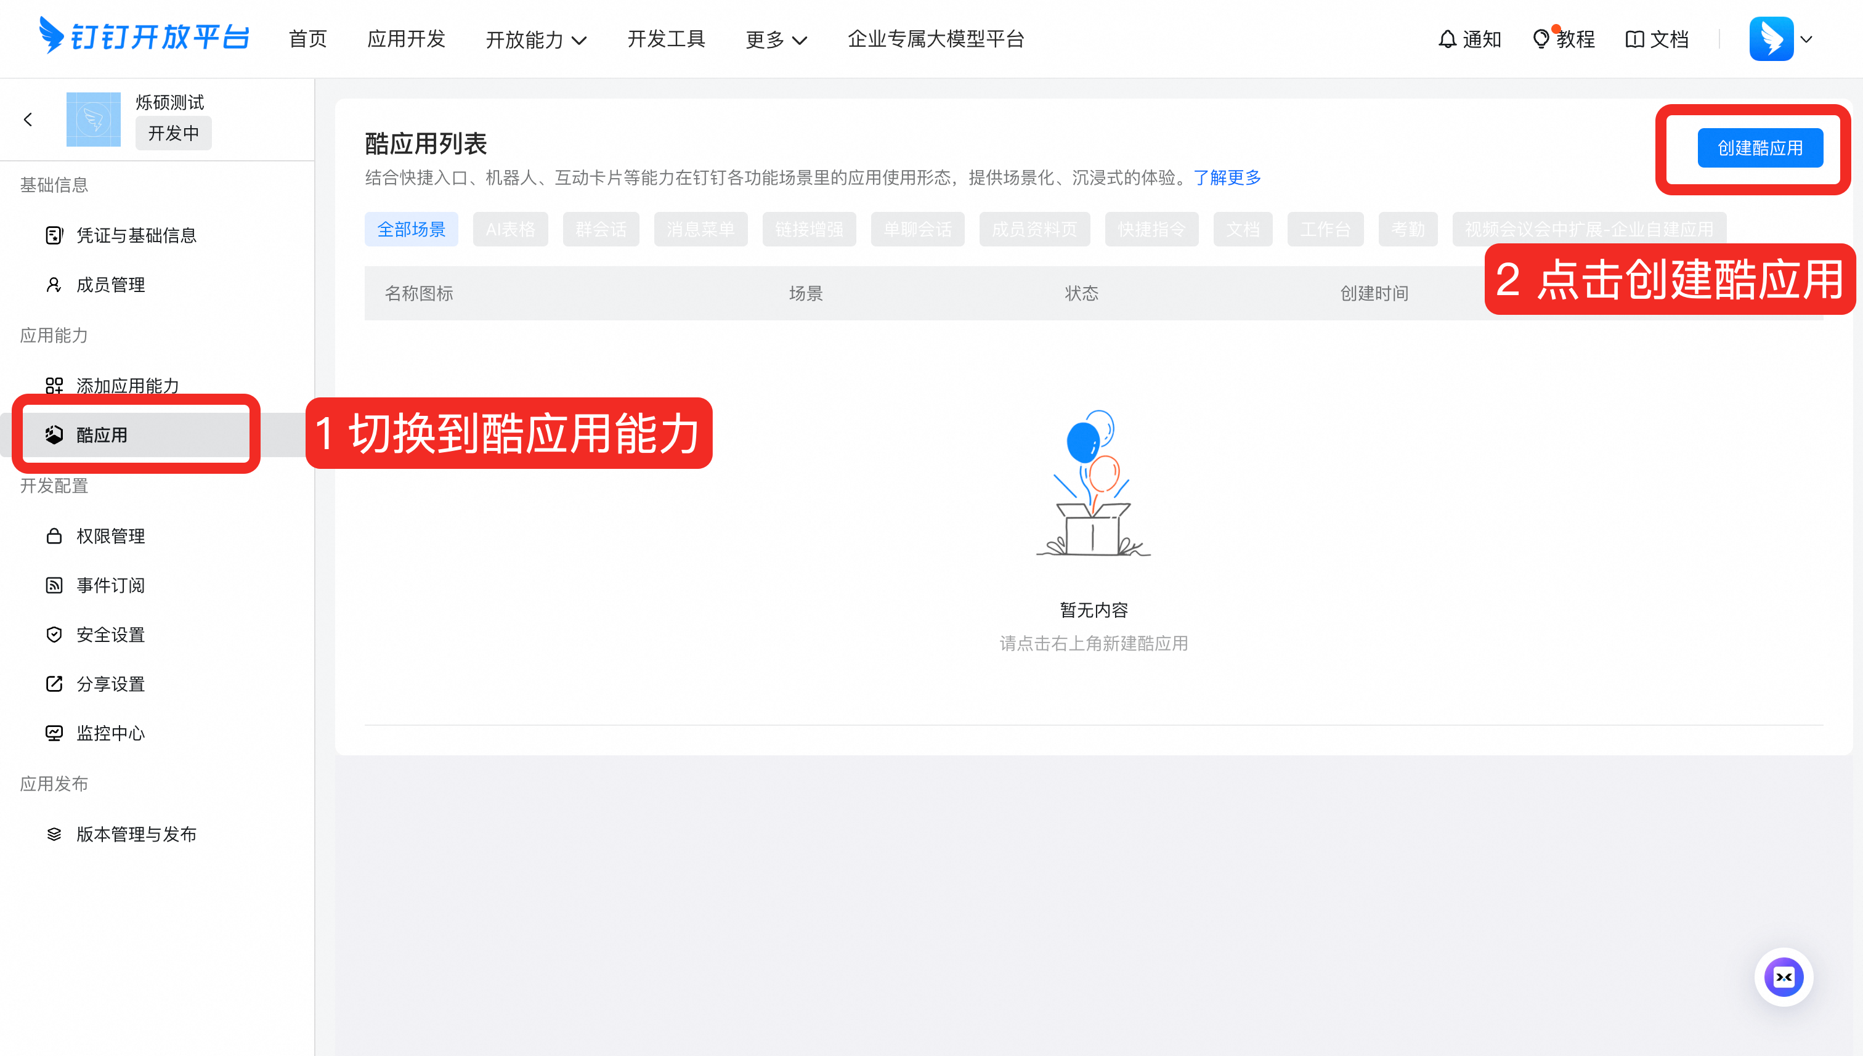
Task: Click the 酷应用列表 page heading
Action: click(x=426, y=144)
